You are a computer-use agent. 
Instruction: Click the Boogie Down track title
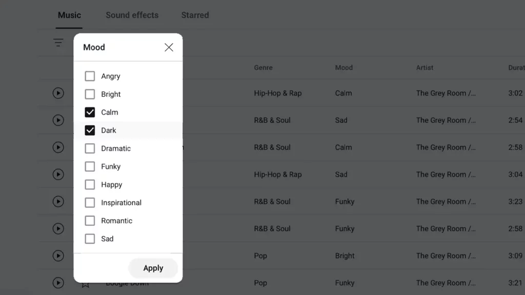tap(127, 285)
